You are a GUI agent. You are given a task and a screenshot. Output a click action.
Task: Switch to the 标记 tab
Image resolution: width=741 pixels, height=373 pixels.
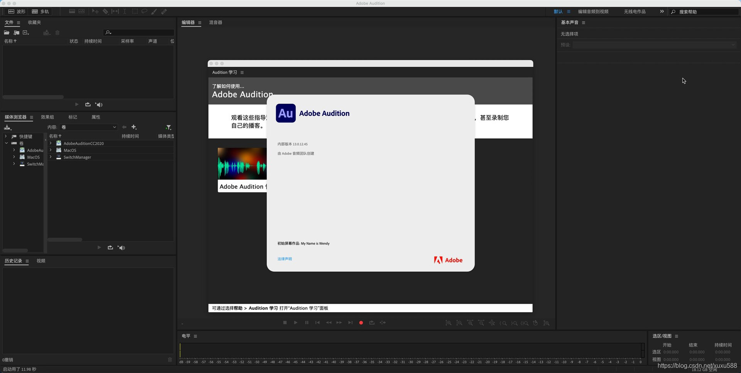click(73, 117)
